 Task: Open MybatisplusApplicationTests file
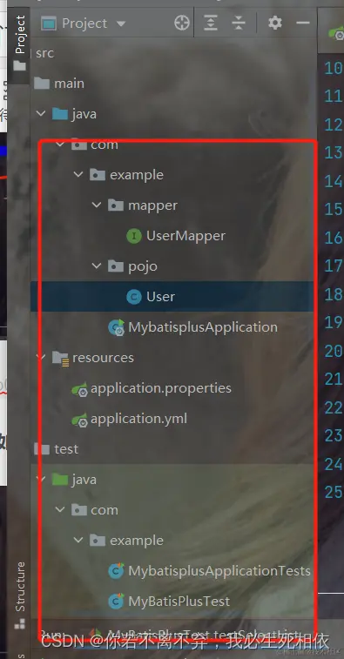pos(219,571)
